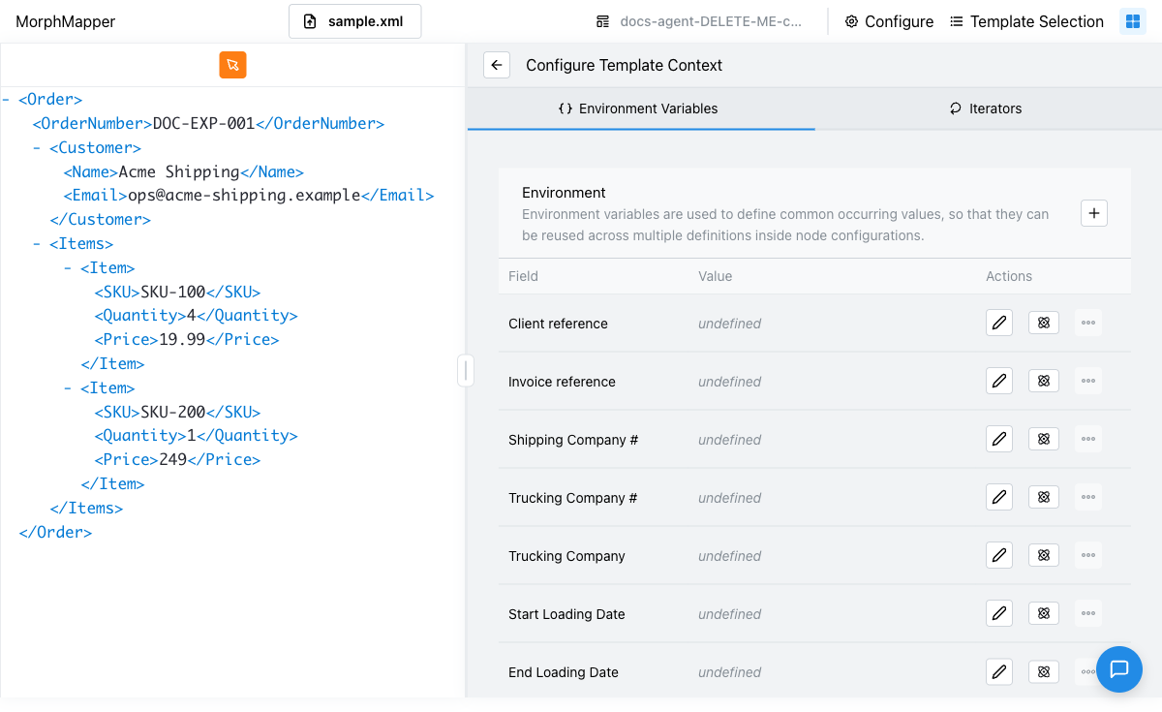
Task: Add a new environment variable with plus button
Action: [x=1094, y=213]
